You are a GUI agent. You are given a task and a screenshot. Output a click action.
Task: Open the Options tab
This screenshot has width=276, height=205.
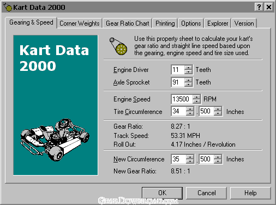coord(191,23)
